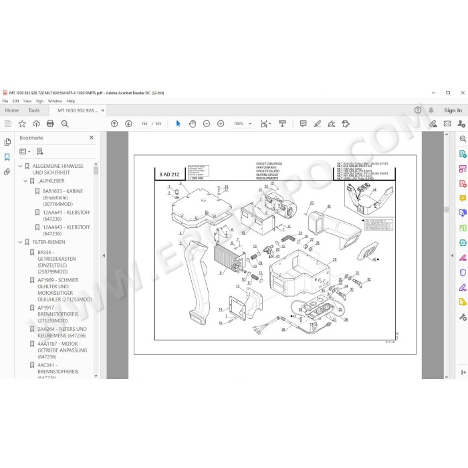Image resolution: width=468 pixels, height=468 pixels.
Task: Zoom in with plus button
Action: pos(221,124)
